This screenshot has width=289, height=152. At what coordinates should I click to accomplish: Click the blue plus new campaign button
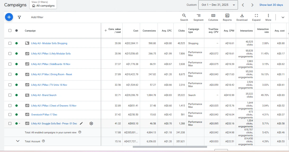[x=9, y=17]
